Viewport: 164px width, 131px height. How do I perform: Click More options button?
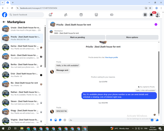tap(132, 37)
